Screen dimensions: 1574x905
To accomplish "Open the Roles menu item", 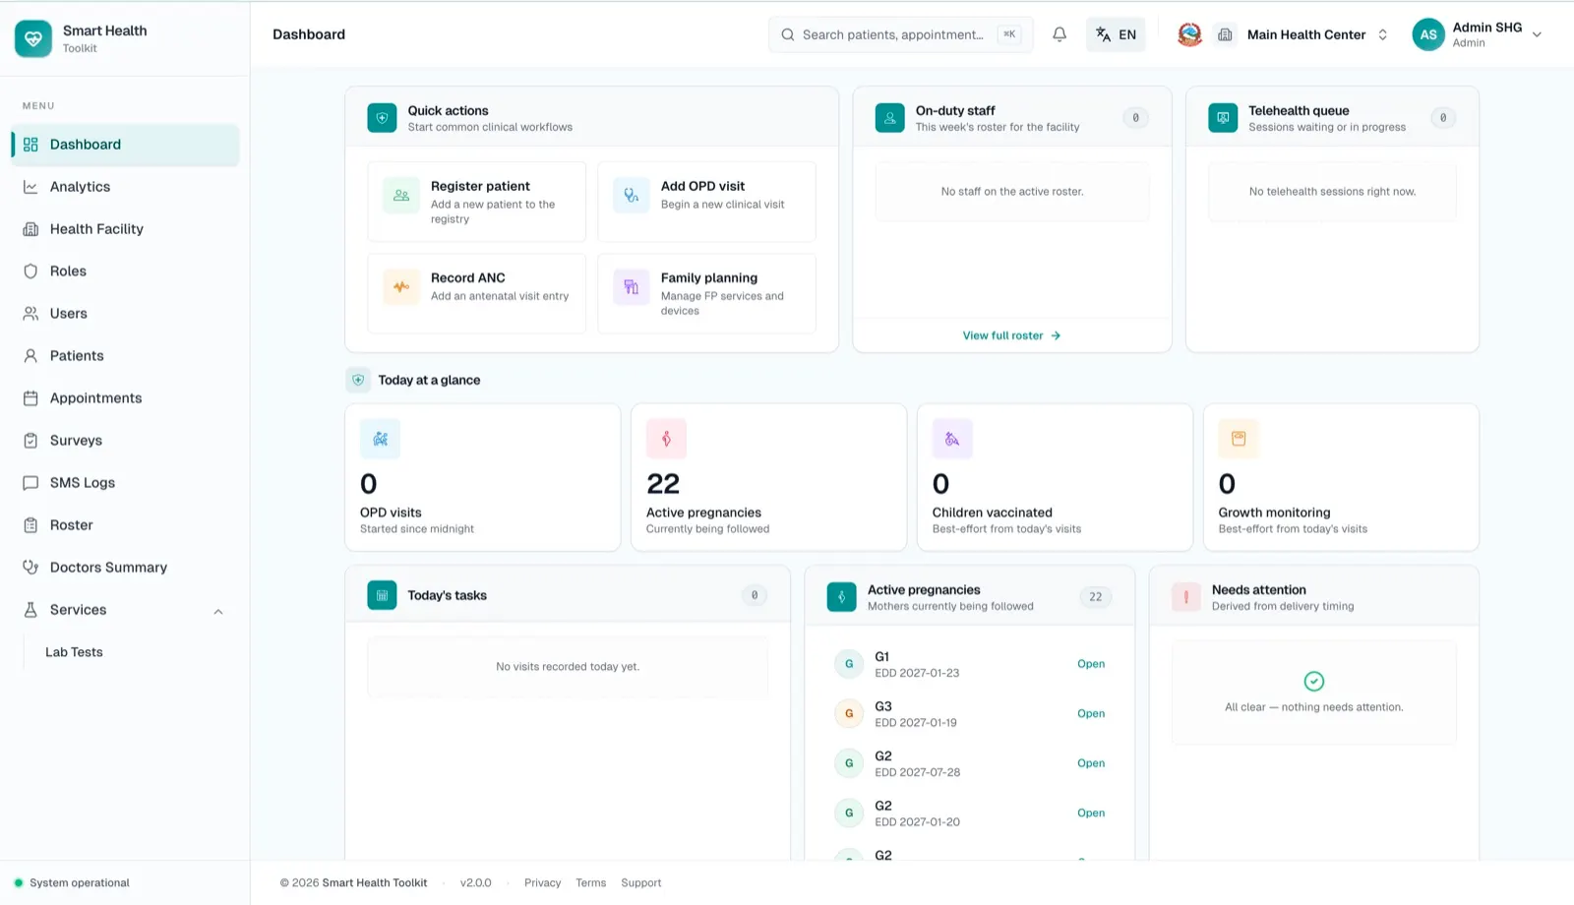I will coord(125,271).
